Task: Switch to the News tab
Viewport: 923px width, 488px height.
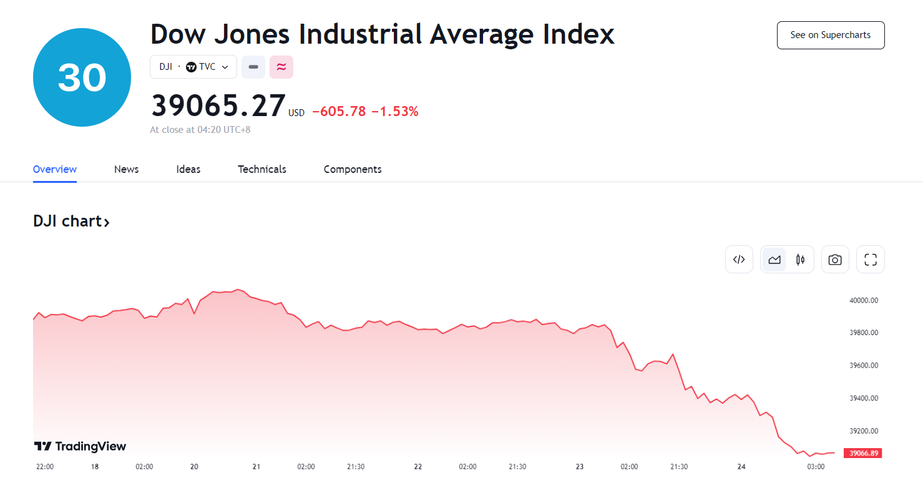Action: click(x=126, y=169)
